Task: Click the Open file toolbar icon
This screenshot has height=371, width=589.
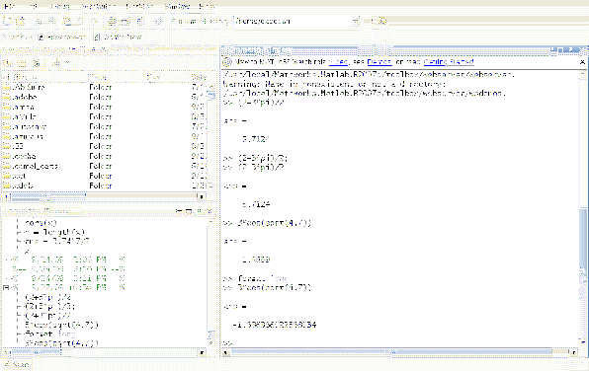Action: 21,22
